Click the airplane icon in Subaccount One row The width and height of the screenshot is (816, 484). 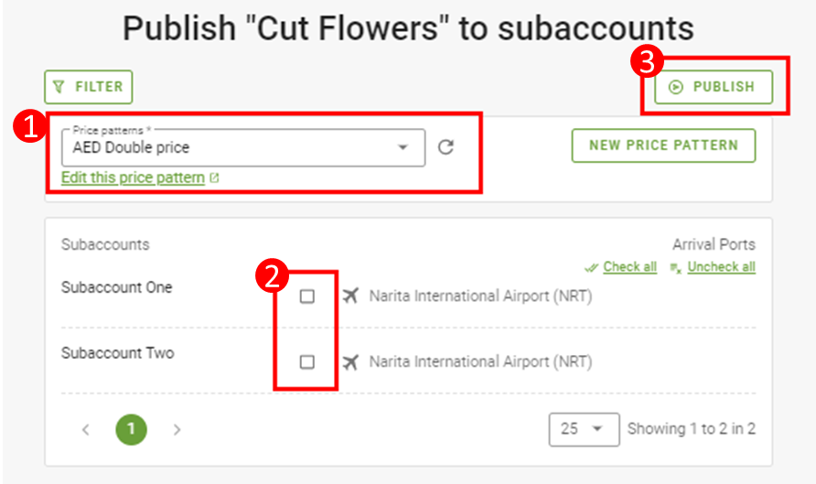[350, 296]
